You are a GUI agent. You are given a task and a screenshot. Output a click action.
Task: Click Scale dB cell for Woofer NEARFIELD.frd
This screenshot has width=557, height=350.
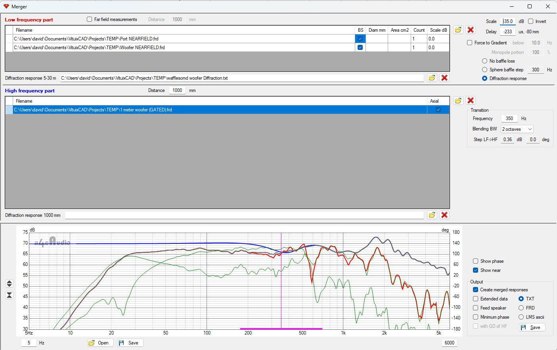click(x=438, y=48)
